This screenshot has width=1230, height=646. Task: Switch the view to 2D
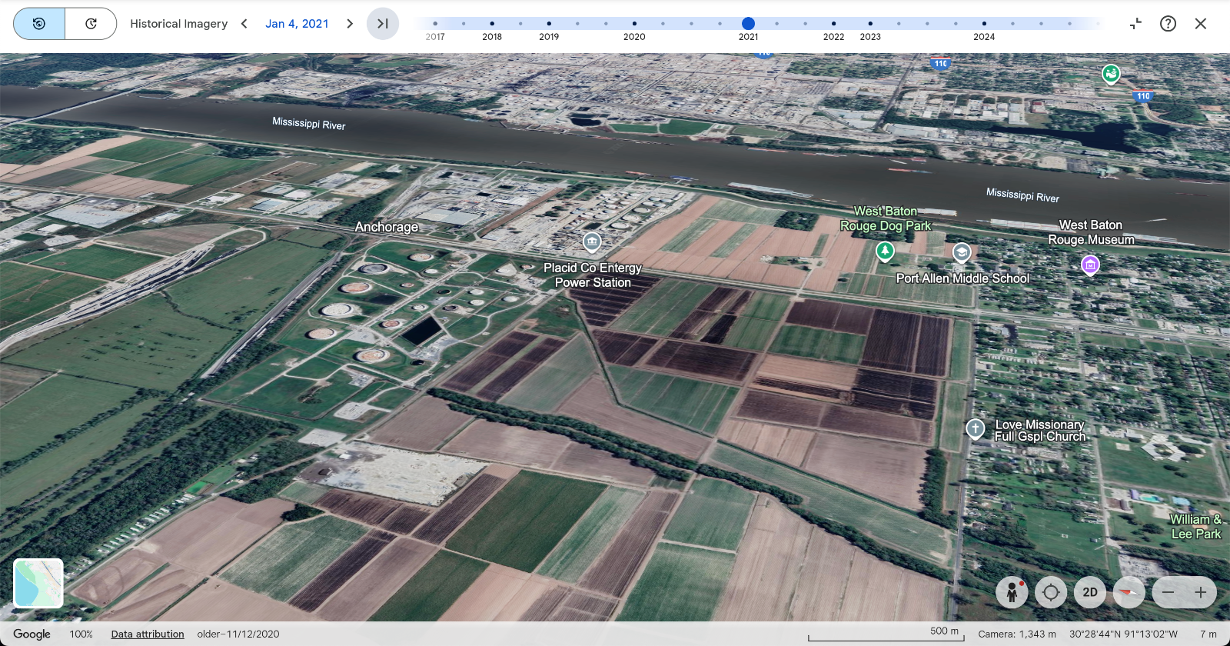point(1090,592)
